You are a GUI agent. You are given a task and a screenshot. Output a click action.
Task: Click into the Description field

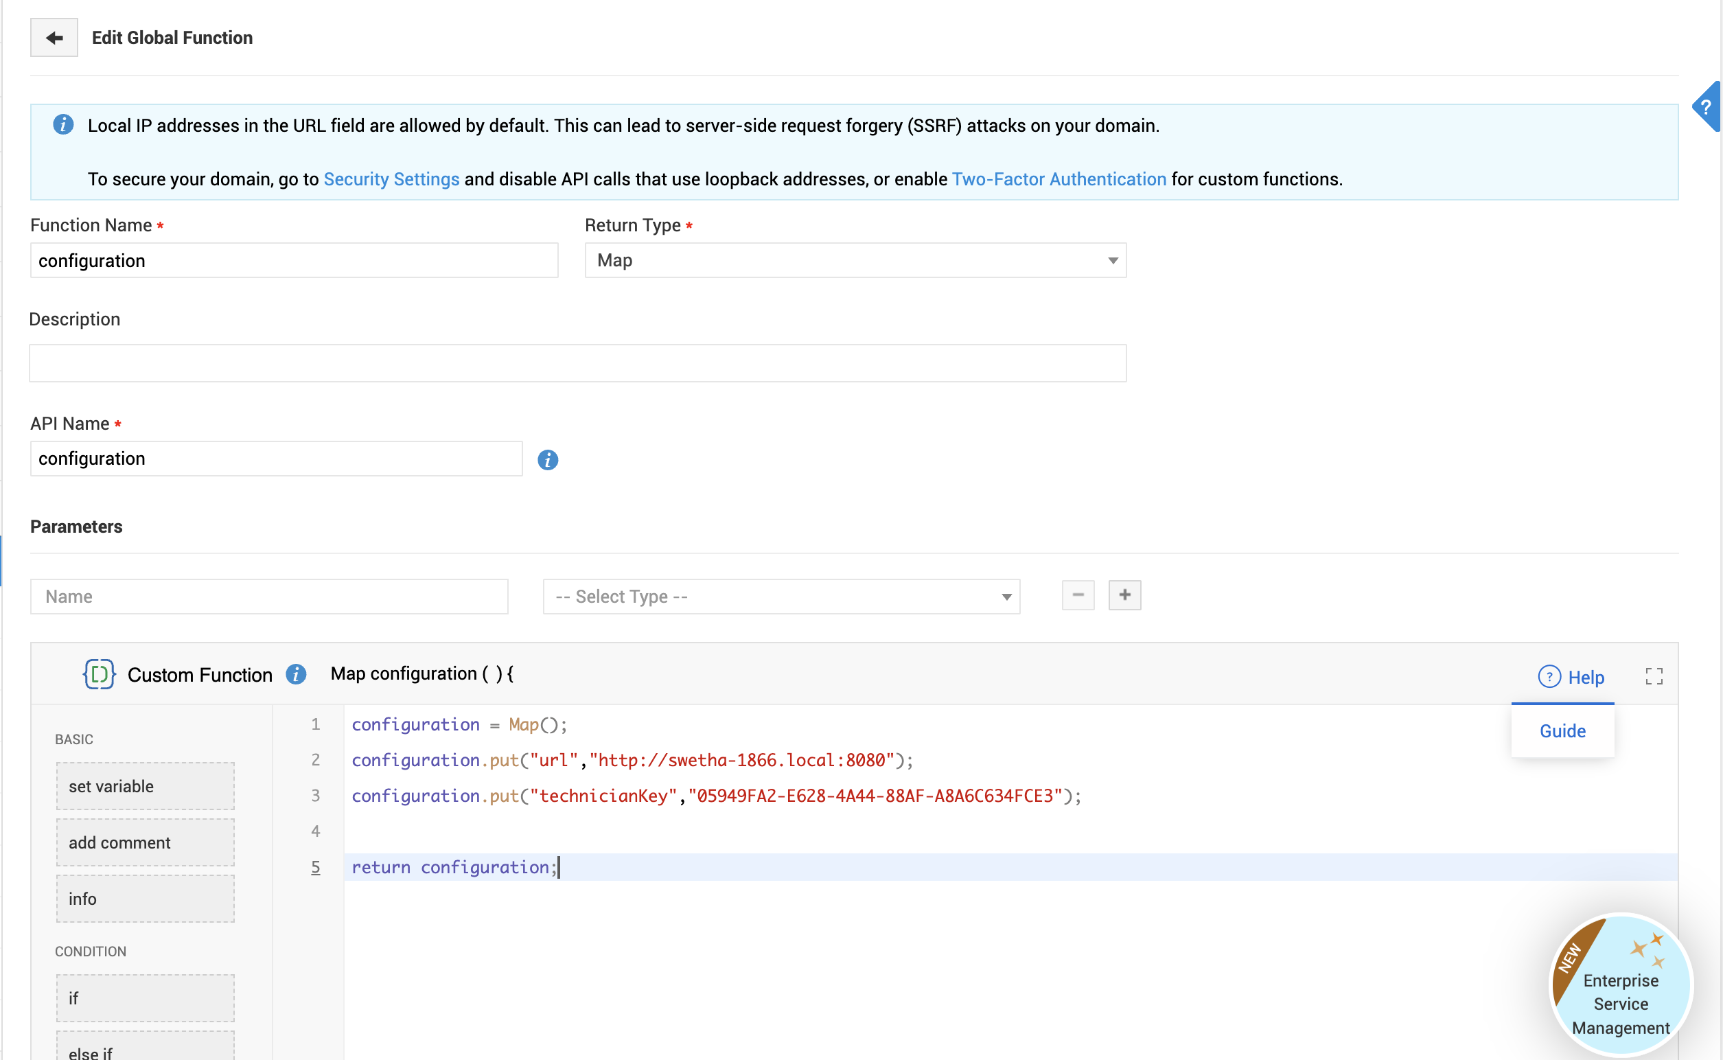(577, 363)
